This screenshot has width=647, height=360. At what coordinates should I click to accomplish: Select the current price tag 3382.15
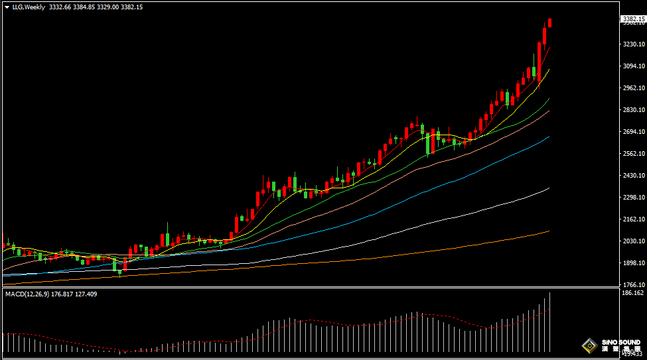tap(633, 19)
